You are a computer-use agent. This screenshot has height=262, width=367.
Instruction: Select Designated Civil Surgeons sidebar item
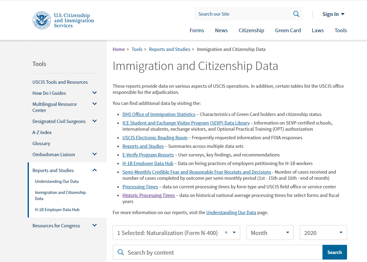[59, 121]
